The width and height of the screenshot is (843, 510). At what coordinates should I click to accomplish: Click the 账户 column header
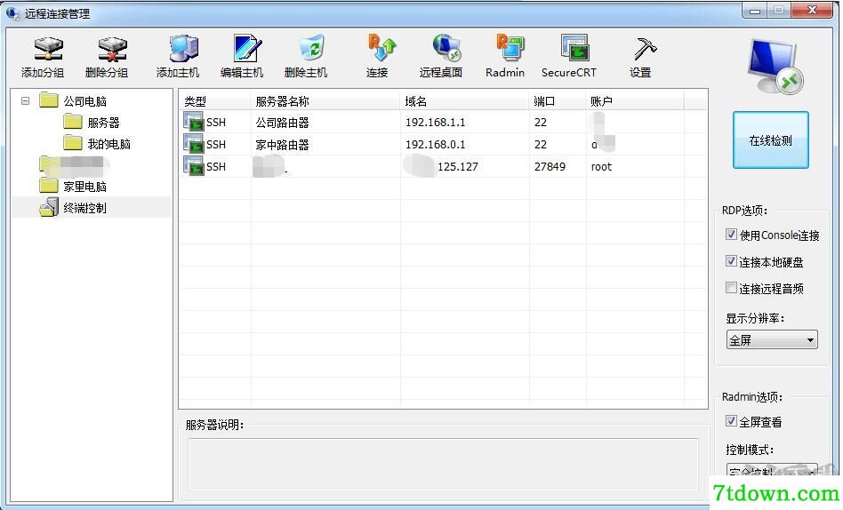tap(635, 101)
